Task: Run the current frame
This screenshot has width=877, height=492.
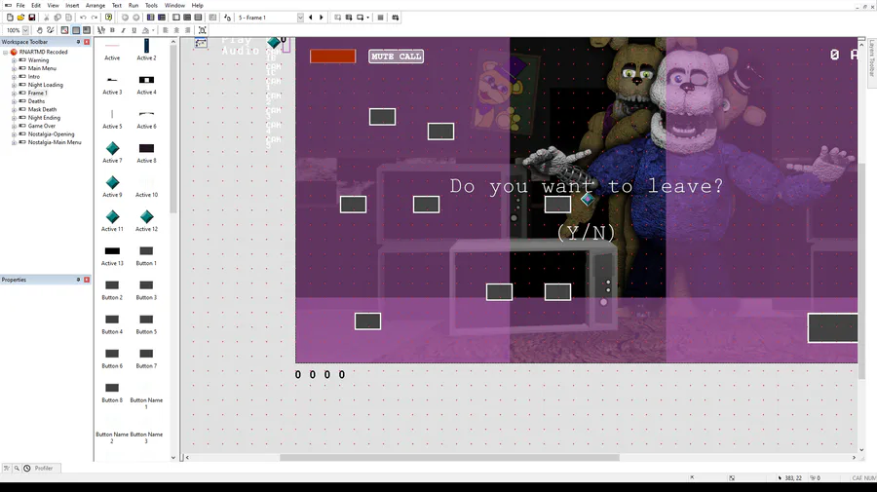Action: (360, 18)
